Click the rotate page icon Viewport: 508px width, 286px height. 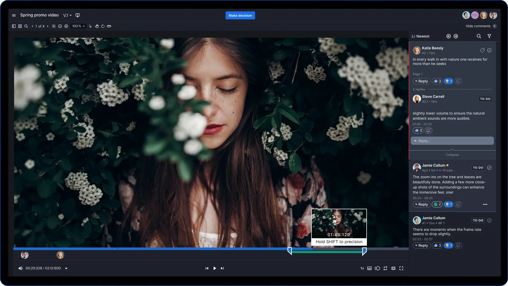[x=103, y=26]
